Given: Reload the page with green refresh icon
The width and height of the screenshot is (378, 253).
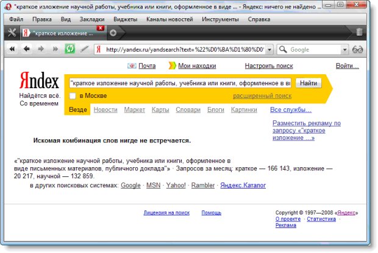Looking at the screenshot, I should 70,49.
